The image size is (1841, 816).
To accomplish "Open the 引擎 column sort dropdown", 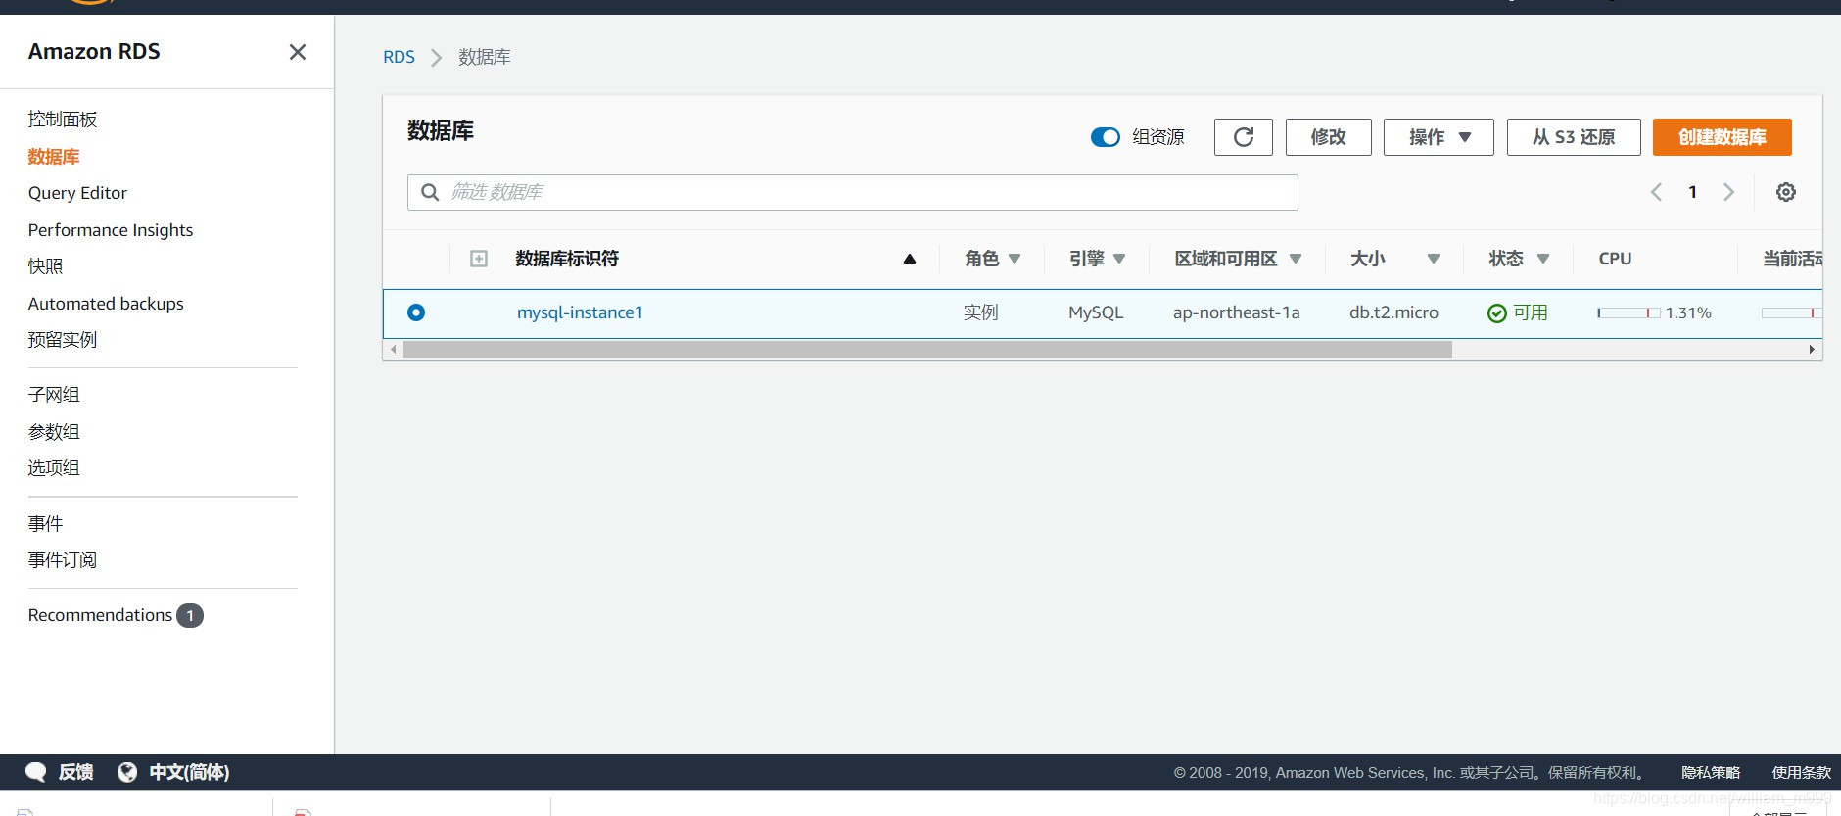I will pos(1119,259).
